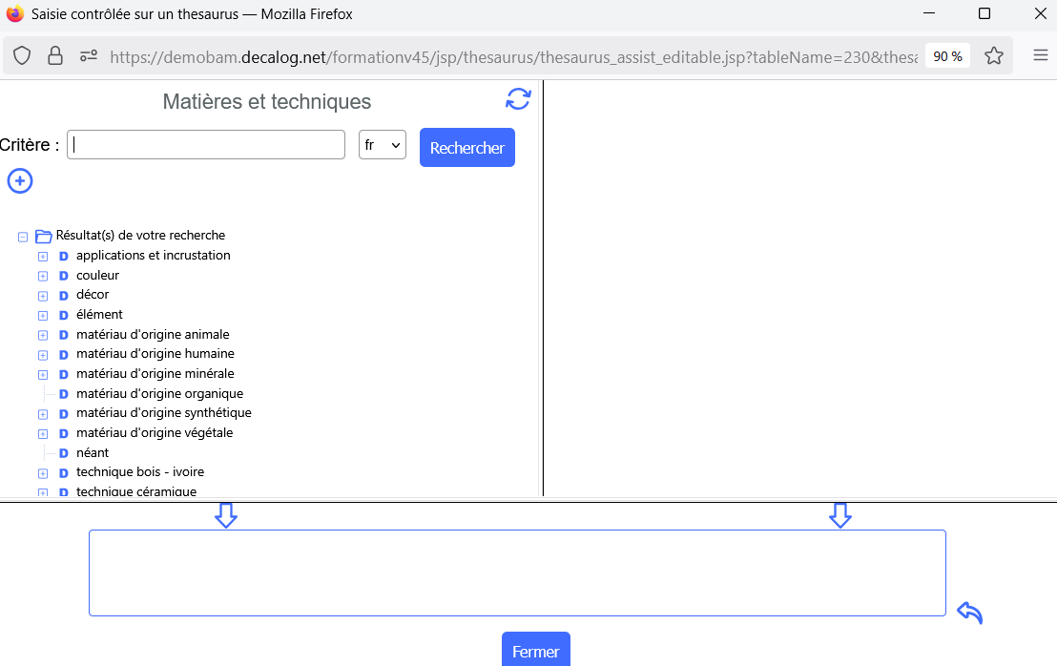Screen dimensions: 1057x666
Task: Bookmark this page with the star icon
Action: (x=994, y=55)
